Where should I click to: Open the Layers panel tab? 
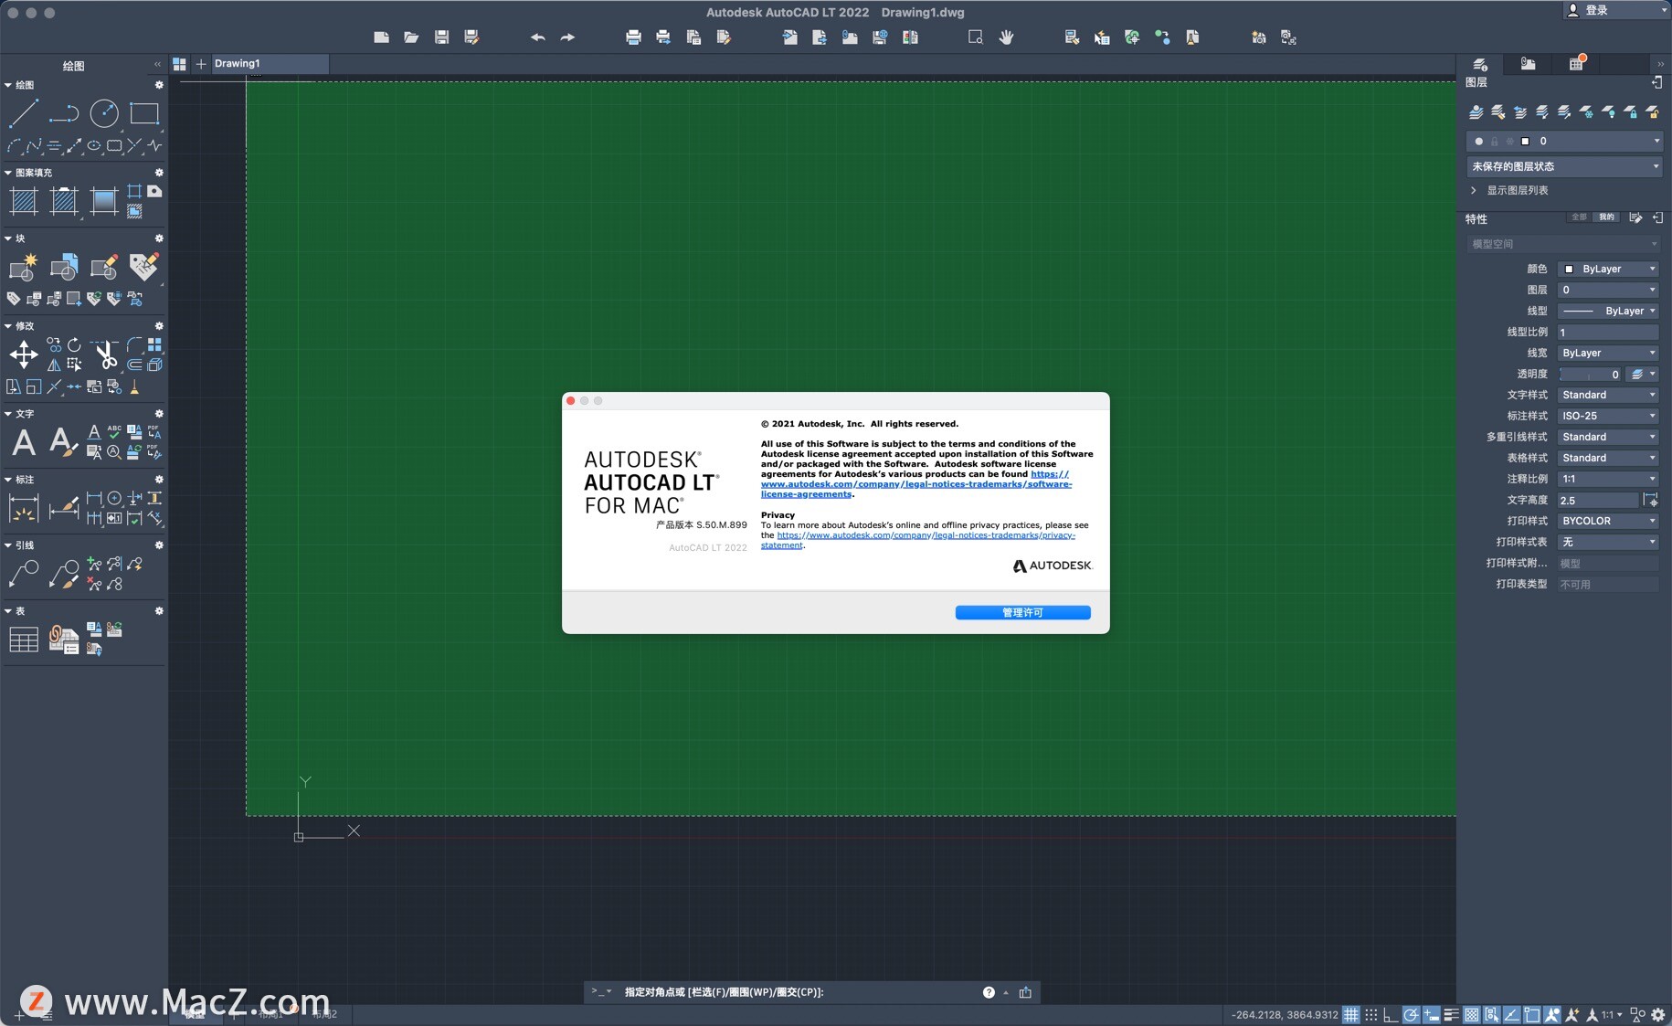[1480, 64]
